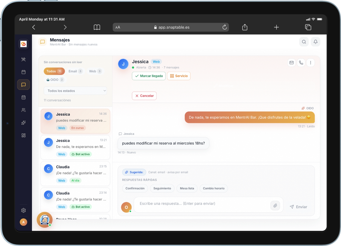Open Jessica conversation from 14:36
Image resolution: width=341 pixels, height=246 pixels.
coord(75,121)
